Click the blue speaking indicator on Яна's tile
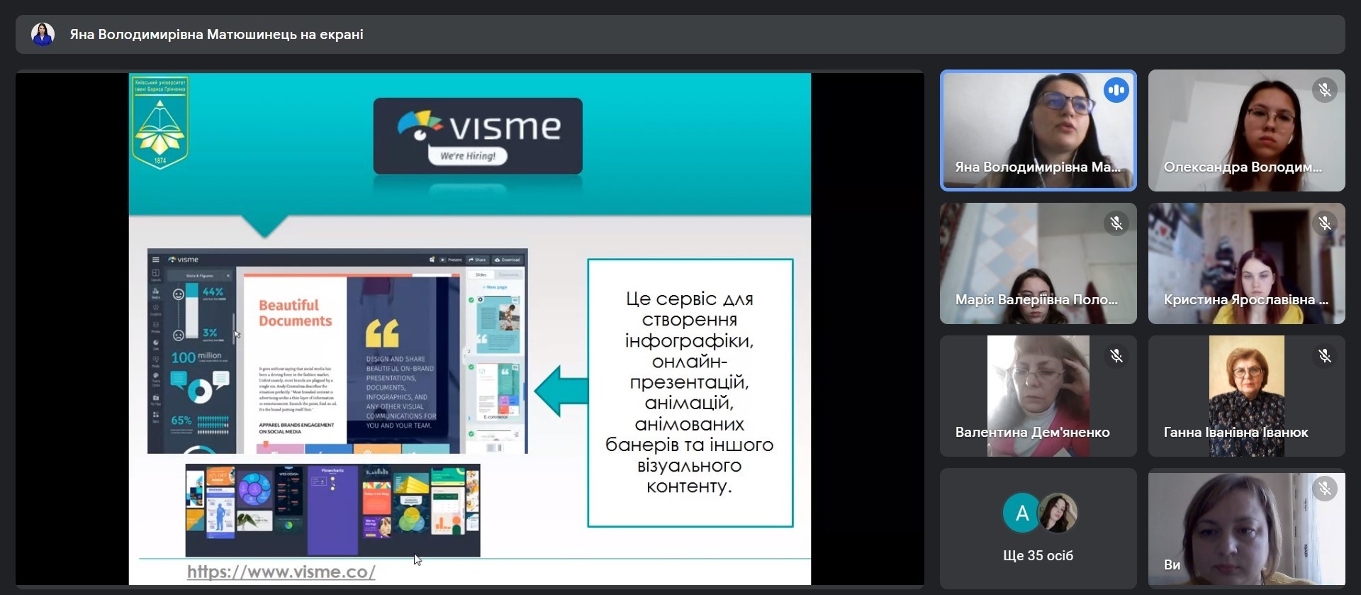The image size is (1361, 595). click(x=1116, y=90)
